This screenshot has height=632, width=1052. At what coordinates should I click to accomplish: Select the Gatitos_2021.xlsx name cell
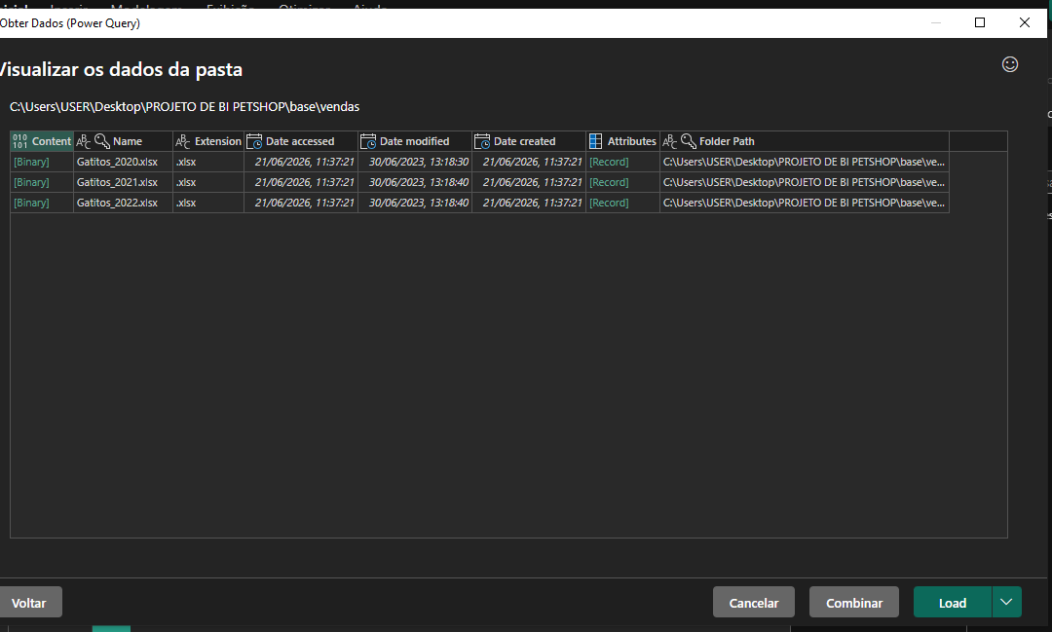(123, 182)
